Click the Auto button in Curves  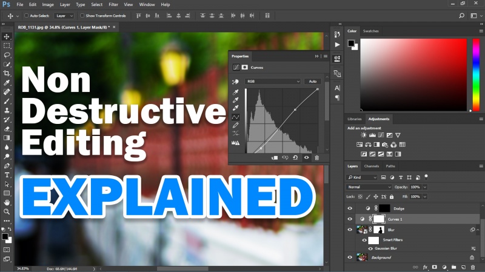pyautogui.click(x=313, y=82)
